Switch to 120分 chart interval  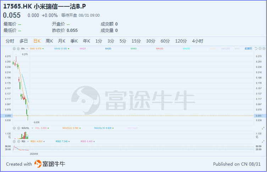point(181,41)
